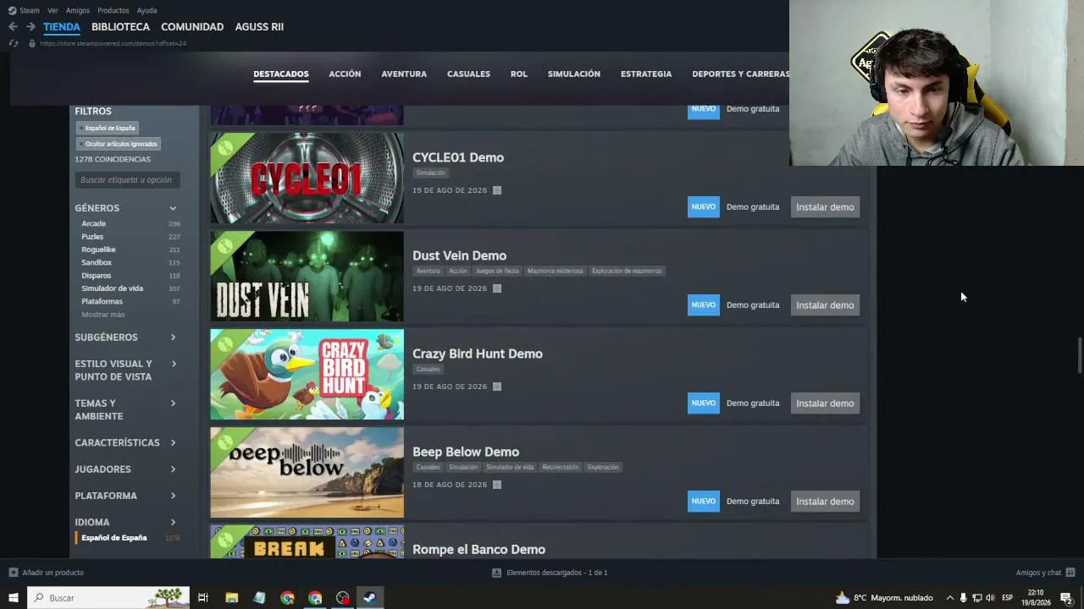
Task: Click the store URL address text
Action: 113,43
